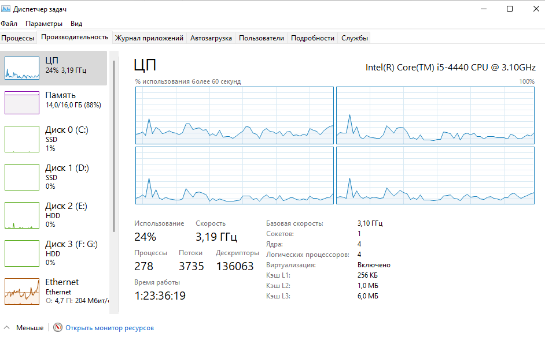Screen dimensions: 545x340
Task: Collapse details with the Меньше chevron
Action: tap(6, 327)
